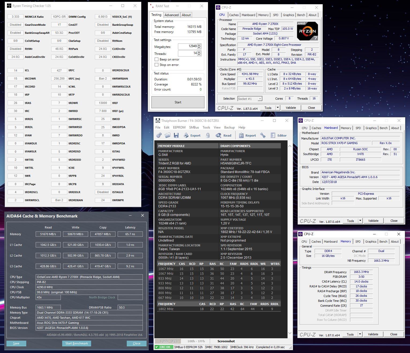
Task: Click the Megabytes input field in RAM Test
Action: coord(188,46)
